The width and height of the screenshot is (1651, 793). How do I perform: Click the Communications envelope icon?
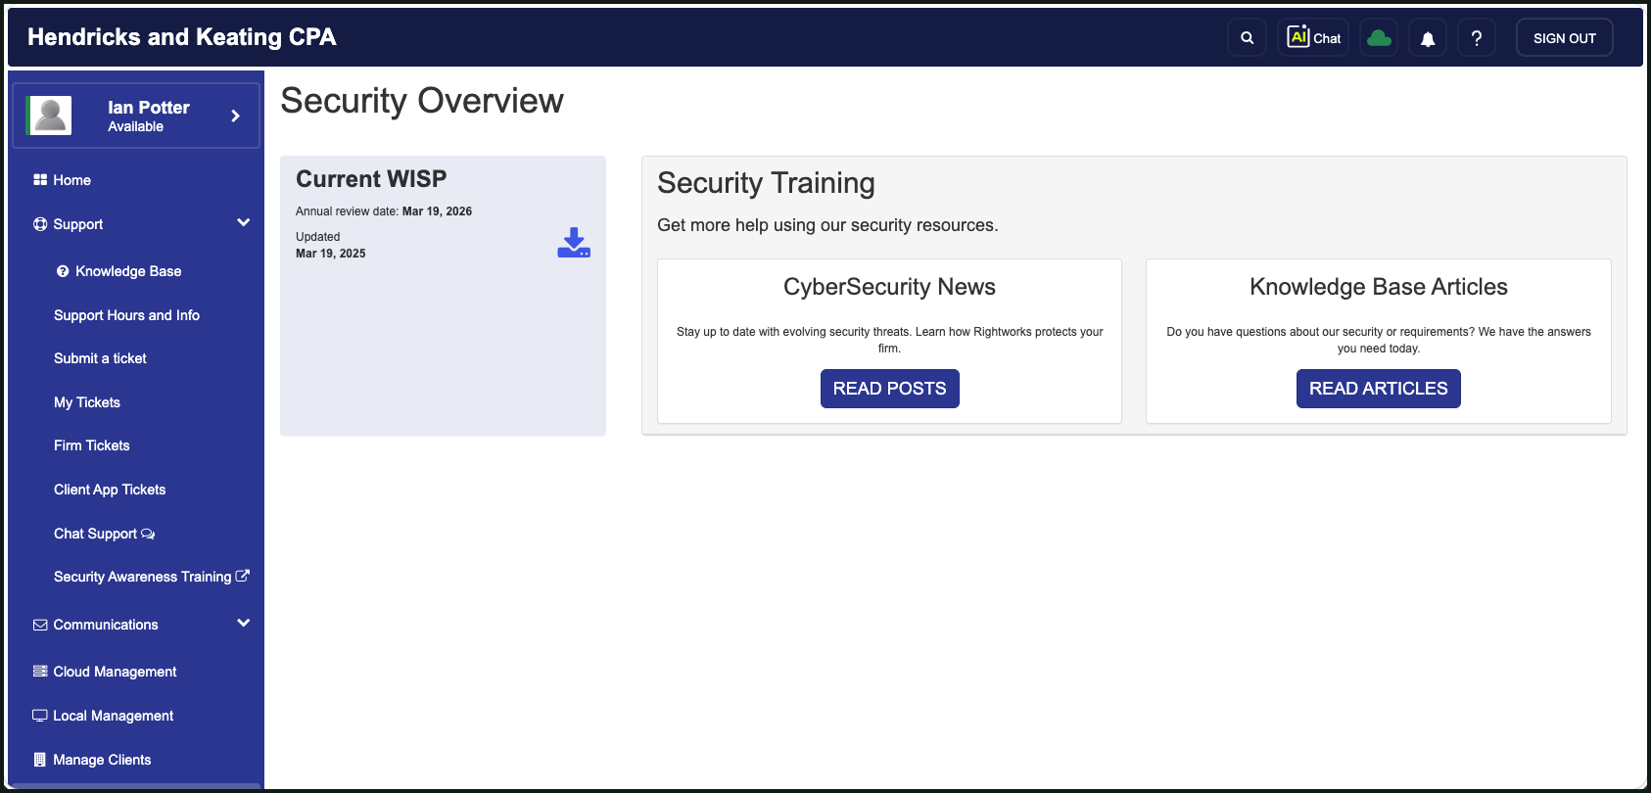[x=40, y=625]
